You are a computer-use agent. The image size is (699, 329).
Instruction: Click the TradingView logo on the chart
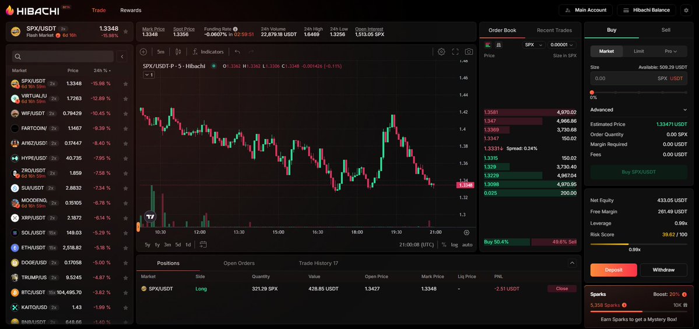click(x=150, y=217)
